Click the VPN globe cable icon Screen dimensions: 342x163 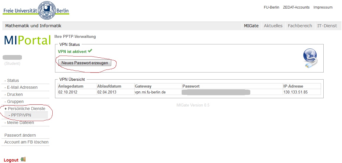[x=310, y=59]
